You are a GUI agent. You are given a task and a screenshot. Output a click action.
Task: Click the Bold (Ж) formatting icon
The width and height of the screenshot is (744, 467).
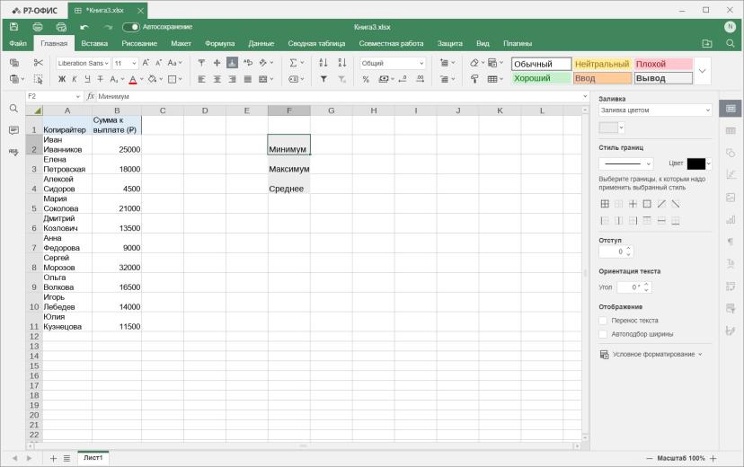pyautogui.click(x=62, y=79)
